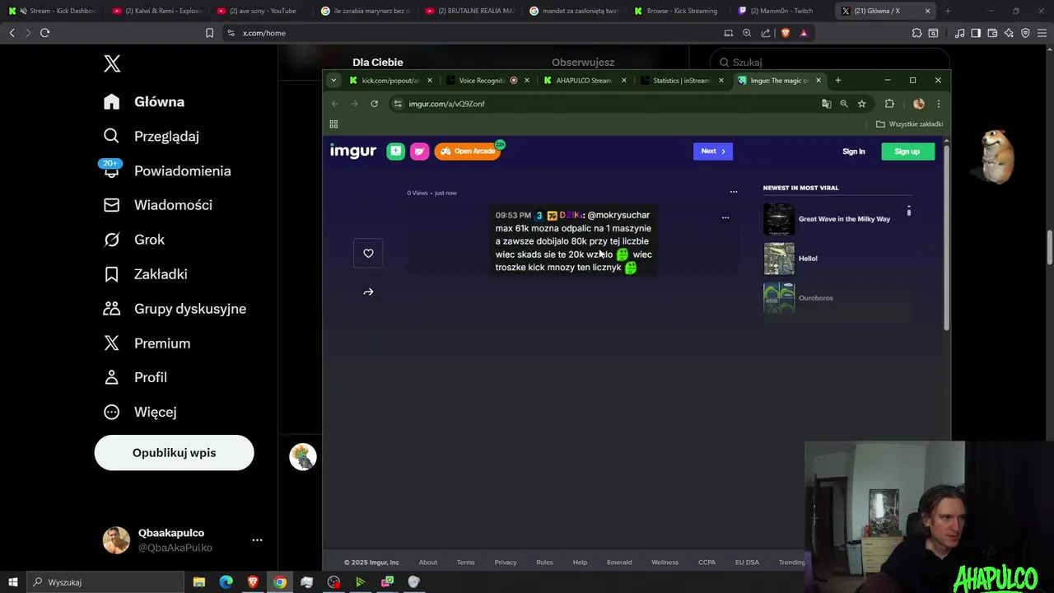Open the uploaded chat screenshot image
Screen dimensions: 1054x593
point(573,240)
